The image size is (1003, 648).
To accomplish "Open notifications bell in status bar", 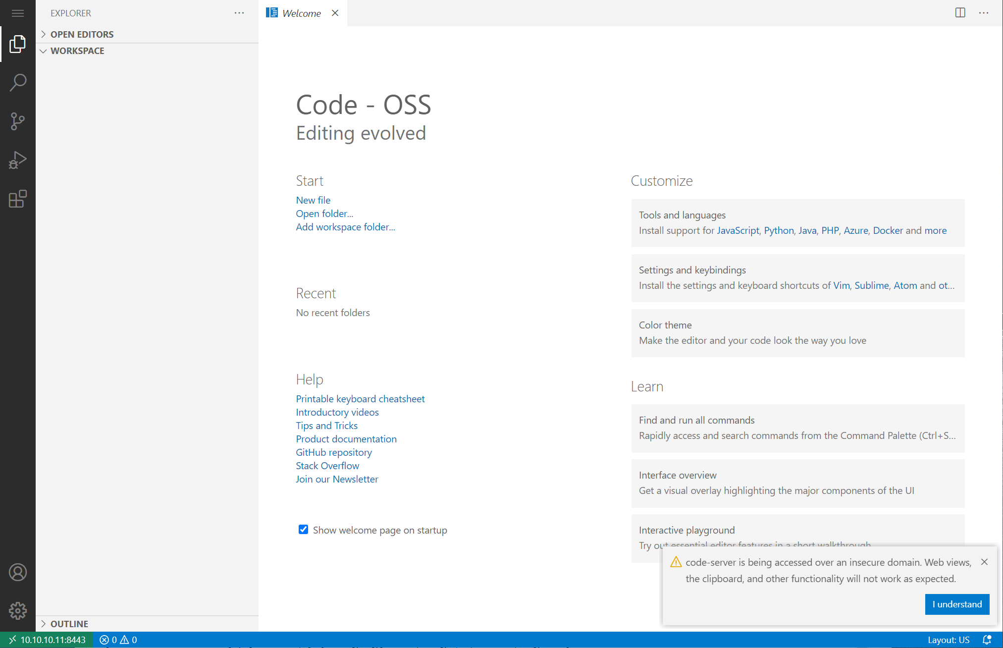I will coord(987,640).
